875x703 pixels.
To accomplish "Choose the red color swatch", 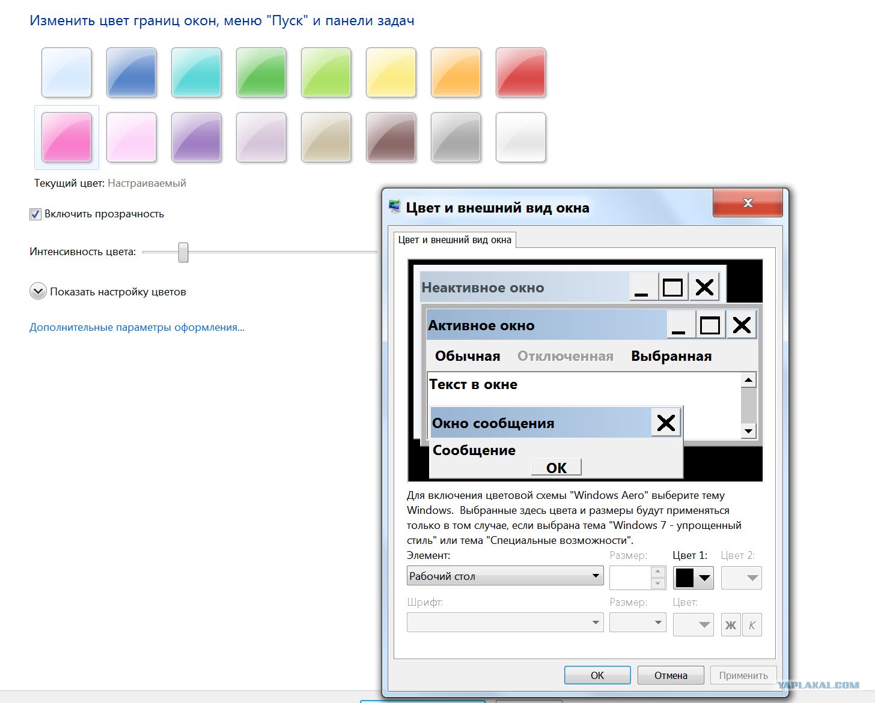I will 521,73.
